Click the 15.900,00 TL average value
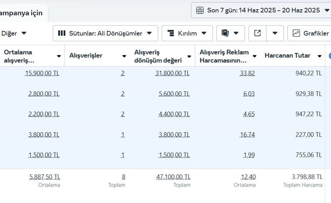Viewport: 331px width, 203px height. (x=42, y=73)
